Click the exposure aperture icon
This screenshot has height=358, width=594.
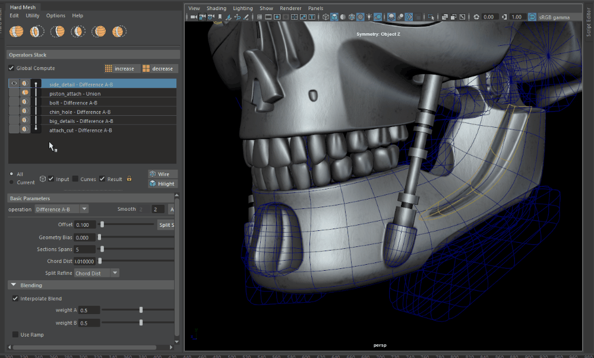(x=476, y=17)
